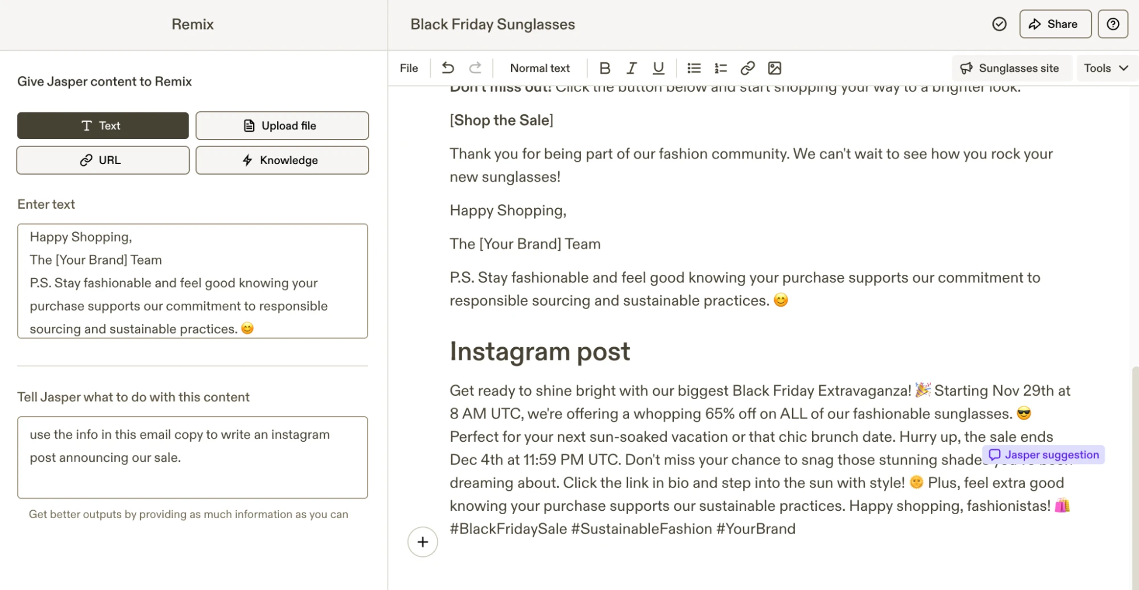Expand the Tools dropdown
This screenshot has height=590, width=1139.
click(1105, 68)
